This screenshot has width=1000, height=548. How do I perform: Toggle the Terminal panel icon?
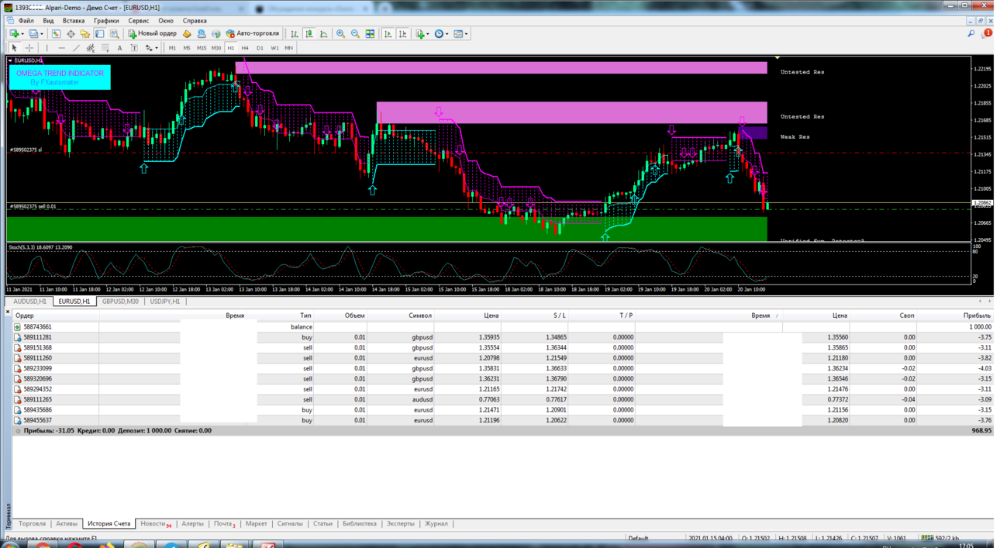(100, 34)
